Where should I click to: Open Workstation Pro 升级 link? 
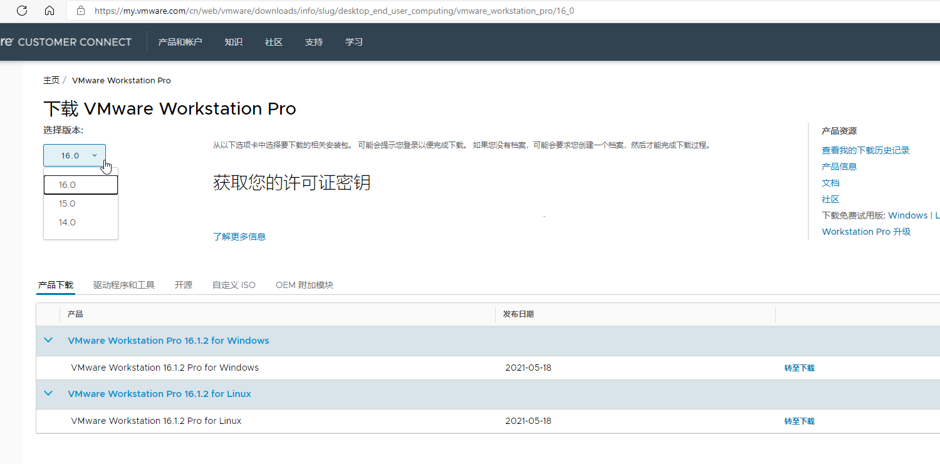point(866,232)
